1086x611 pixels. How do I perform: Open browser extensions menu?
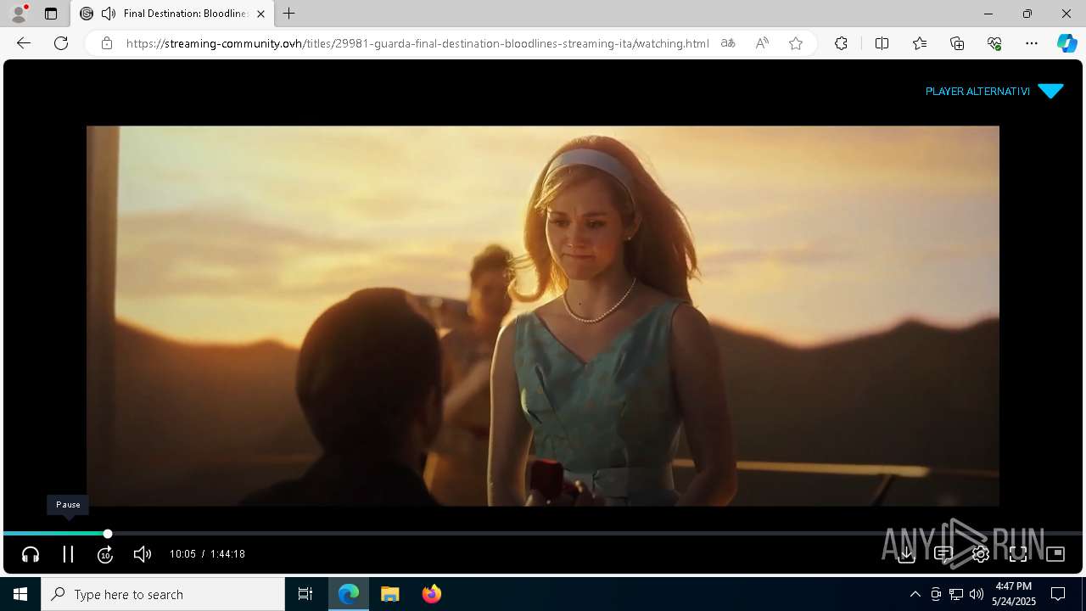[x=841, y=43]
